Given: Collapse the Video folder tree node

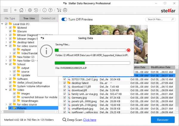Looking at the screenshot, I should 6,90.
